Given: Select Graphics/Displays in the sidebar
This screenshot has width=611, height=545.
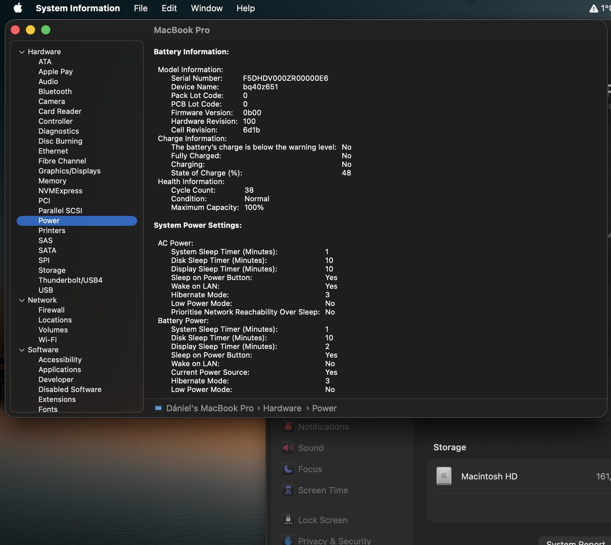Looking at the screenshot, I should coord(69,171).
